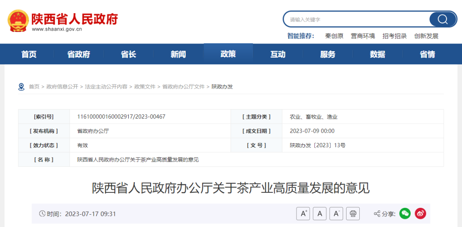Go to 政府信息公开 in breadcrumb
This screenshot has height=227, width=462.
[62, 87]
